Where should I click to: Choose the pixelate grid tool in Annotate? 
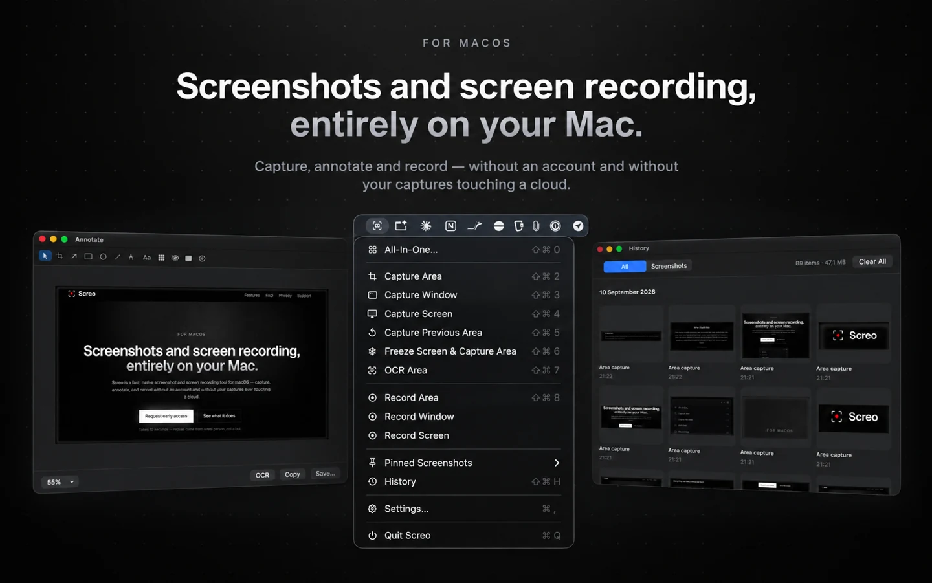pos(161,258)
